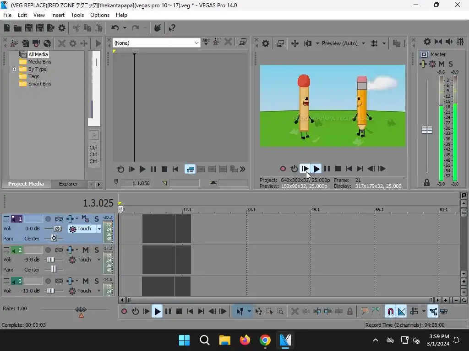
Task: Toggle loop playback in main transport
Action: coord(135,312)
